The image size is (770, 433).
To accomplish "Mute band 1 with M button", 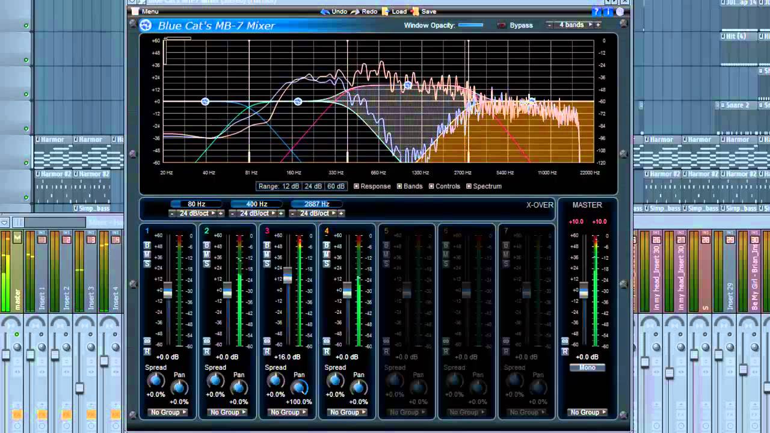I will point(147,254).
